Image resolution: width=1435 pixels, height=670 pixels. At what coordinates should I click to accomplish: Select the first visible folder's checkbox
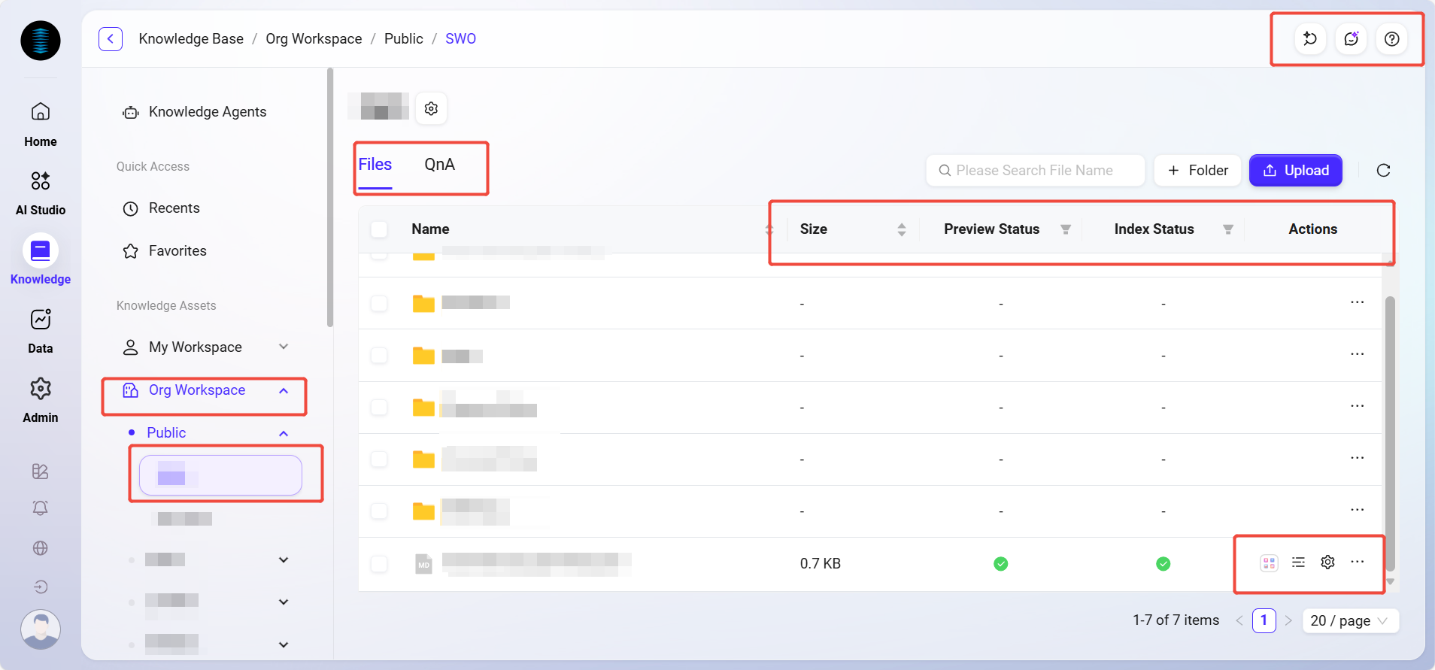379,304
